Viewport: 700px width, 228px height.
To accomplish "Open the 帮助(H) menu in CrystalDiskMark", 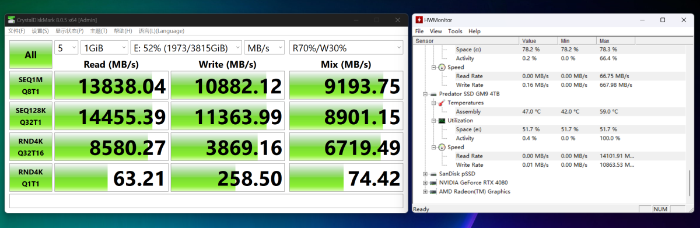I will pyautogui.click(x=123, y=31).
